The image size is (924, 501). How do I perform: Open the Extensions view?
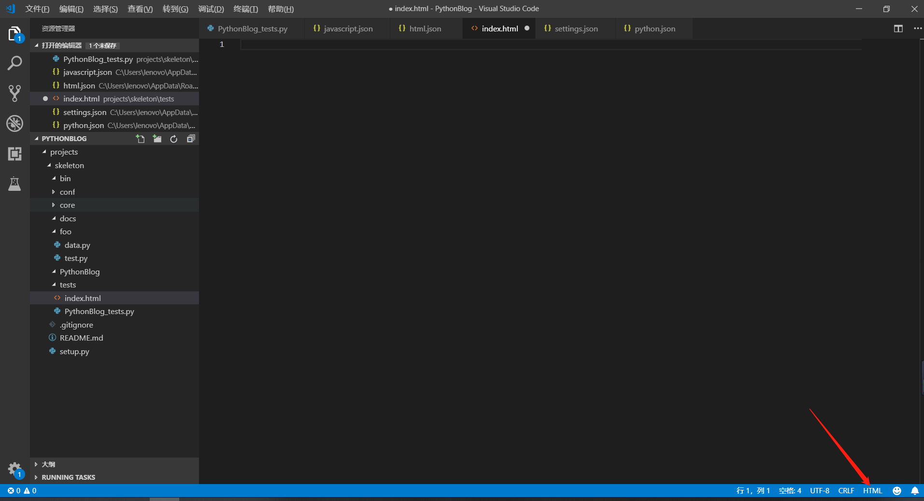(x=14, y=154)
